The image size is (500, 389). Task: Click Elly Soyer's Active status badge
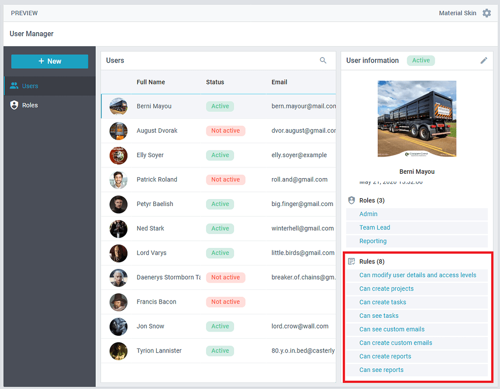pos(220,155)
